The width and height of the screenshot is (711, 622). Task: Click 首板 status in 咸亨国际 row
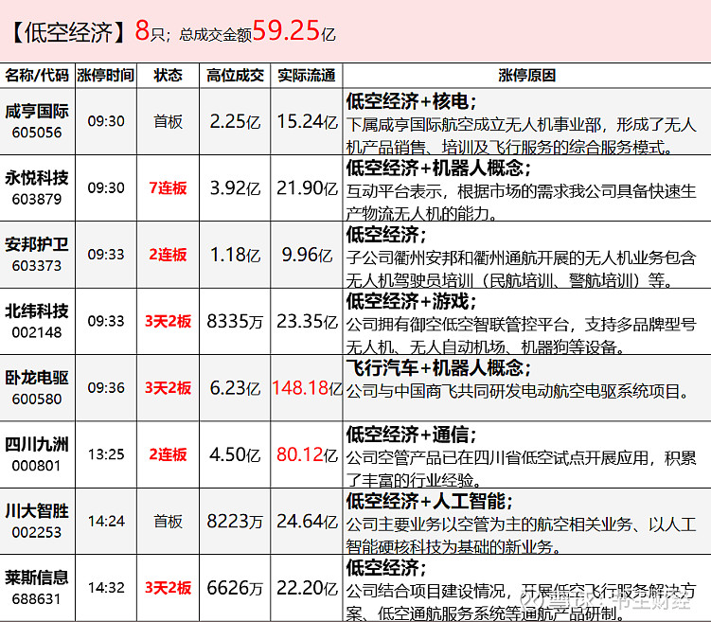pos(168,121)
